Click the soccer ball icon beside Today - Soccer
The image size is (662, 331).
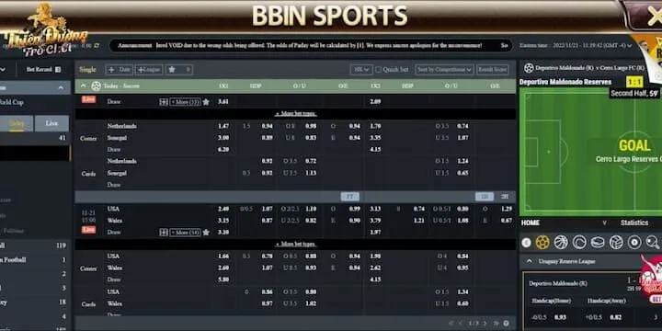point(96,86)
